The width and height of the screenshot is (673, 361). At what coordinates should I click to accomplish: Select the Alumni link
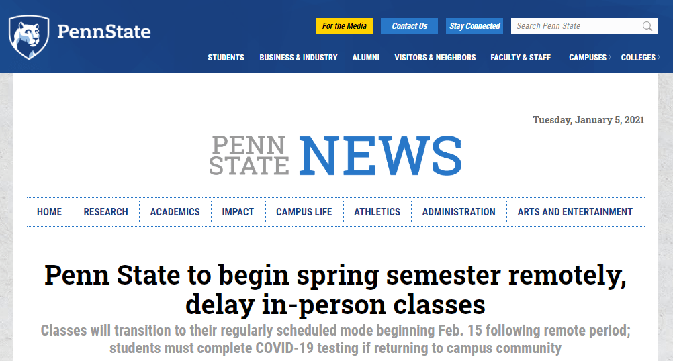[x=365, y=58]
